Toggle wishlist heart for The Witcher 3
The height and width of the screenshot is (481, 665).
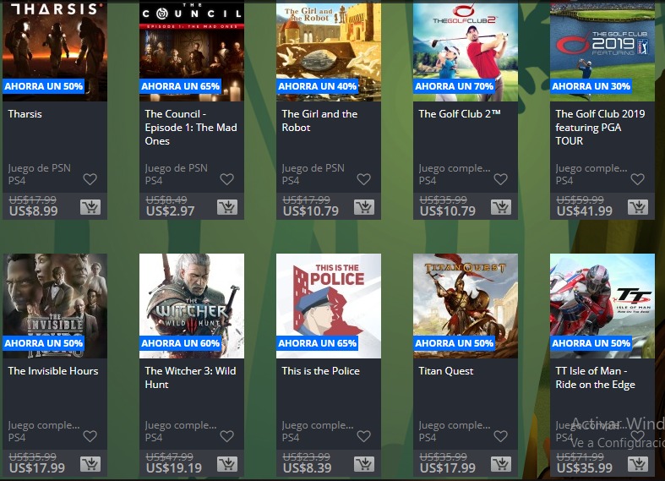226,436
